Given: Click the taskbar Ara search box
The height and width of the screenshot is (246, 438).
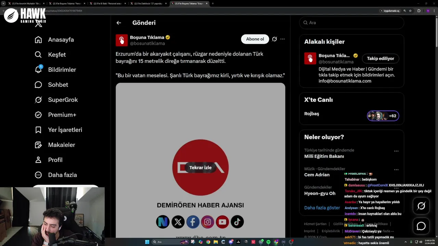Looking at the screenshot, I should pos(171,242).
